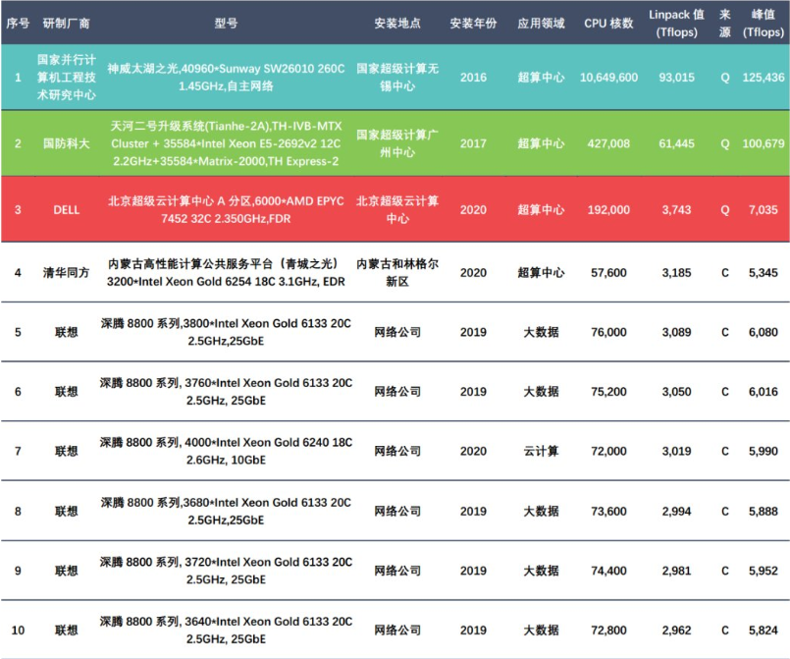Click the 76,000 CPU cores value
This screenshot has height=659, width=790.
tap(608, 332)
